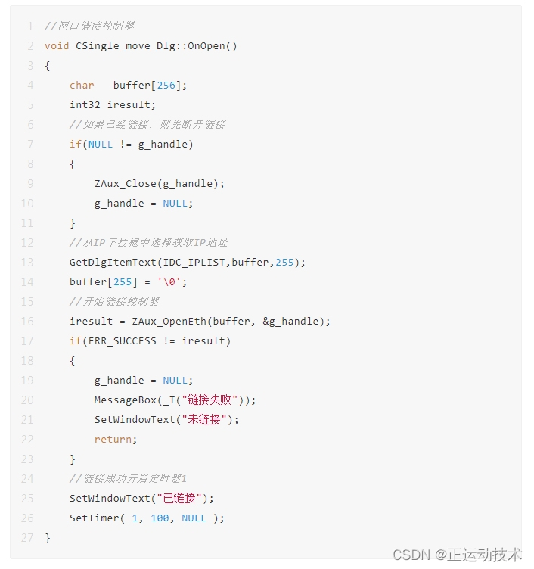Click the function name CSingle_move_Dlg::OnOpen()

(156, 46)
